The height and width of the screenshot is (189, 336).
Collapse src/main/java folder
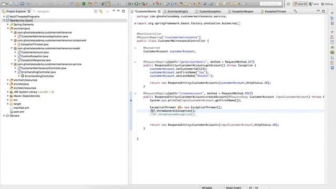pos(8,28)
